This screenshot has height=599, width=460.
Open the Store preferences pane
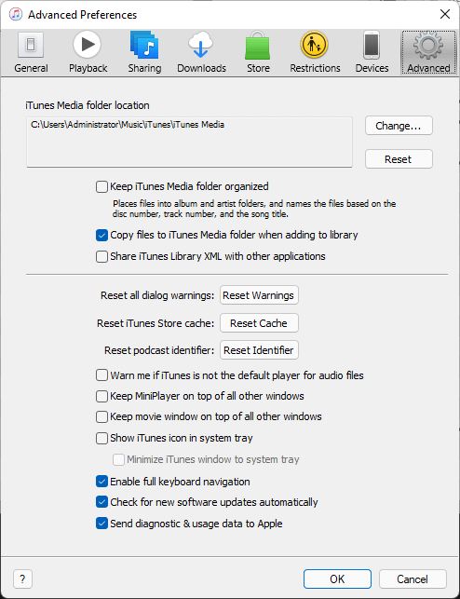(x=258, y=53)
